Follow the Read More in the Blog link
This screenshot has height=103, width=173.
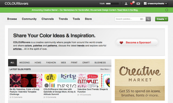click(x=128, y=10)
